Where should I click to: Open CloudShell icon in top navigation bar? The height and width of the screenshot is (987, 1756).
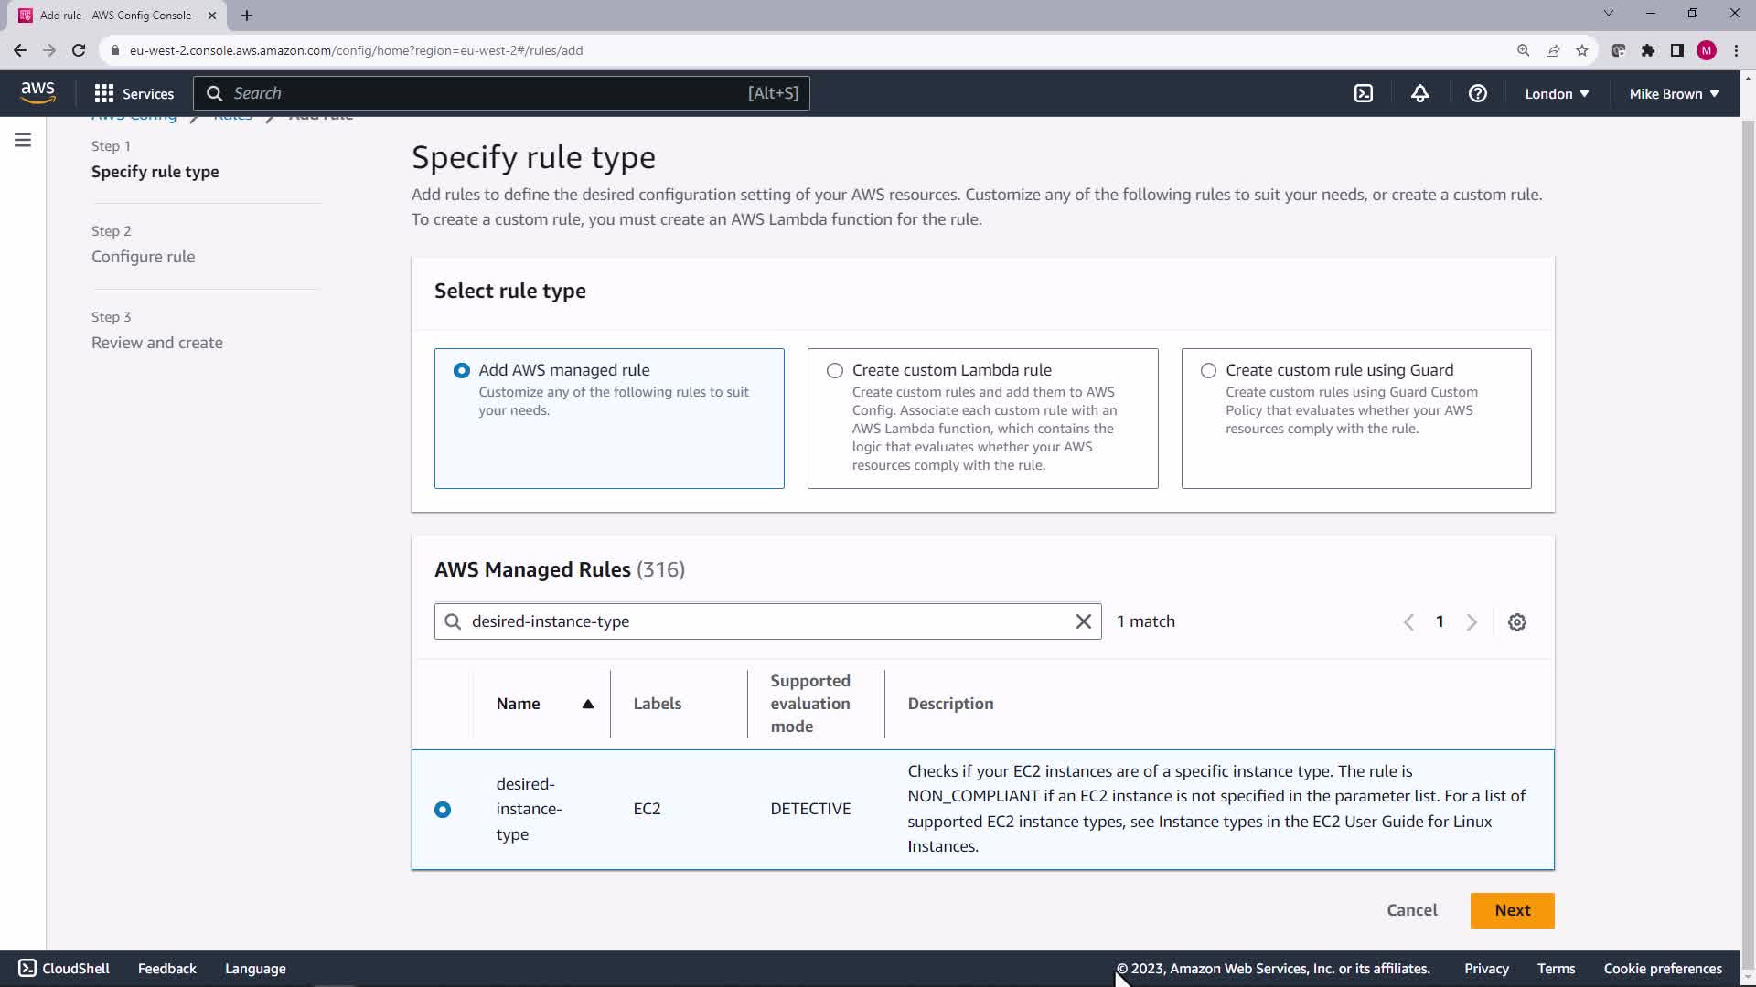tap(1364, 93)
